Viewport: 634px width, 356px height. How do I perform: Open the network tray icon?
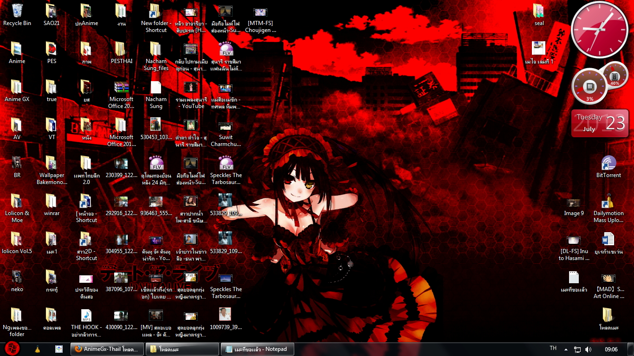[x=577, y=349]
